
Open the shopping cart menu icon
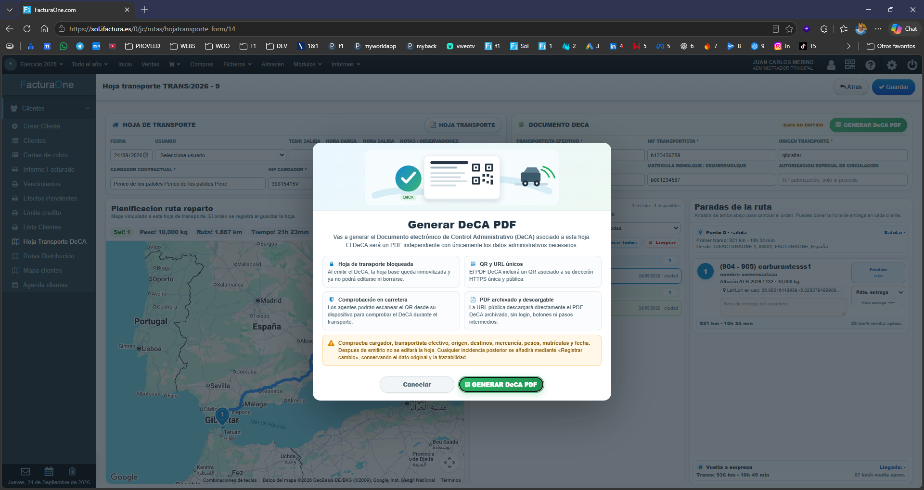click(174, 64)
